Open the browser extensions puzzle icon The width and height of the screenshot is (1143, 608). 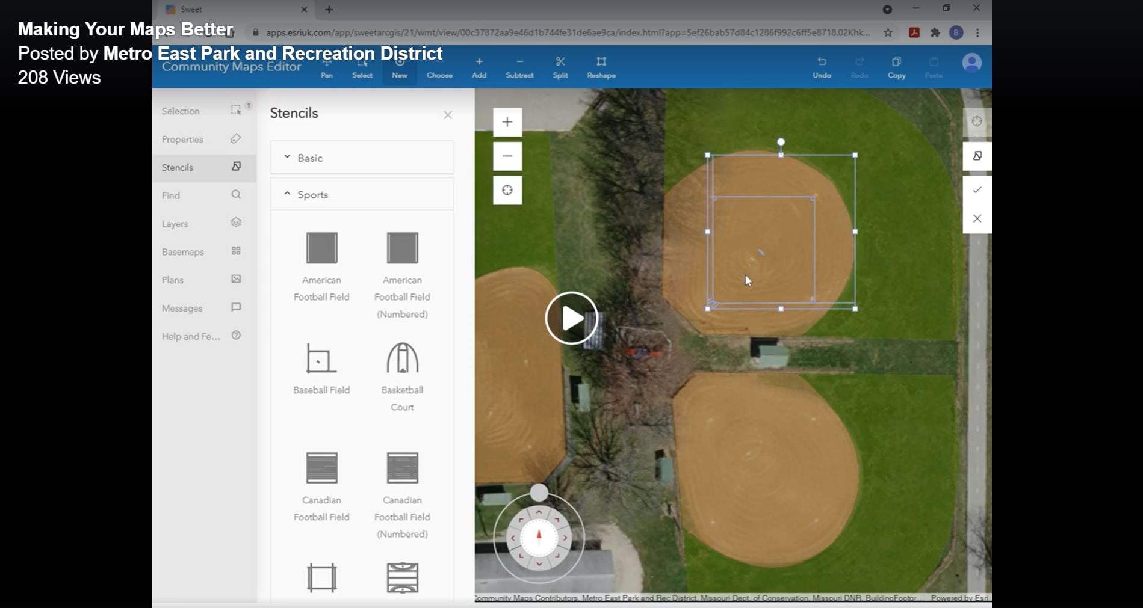tap(935, 32)
